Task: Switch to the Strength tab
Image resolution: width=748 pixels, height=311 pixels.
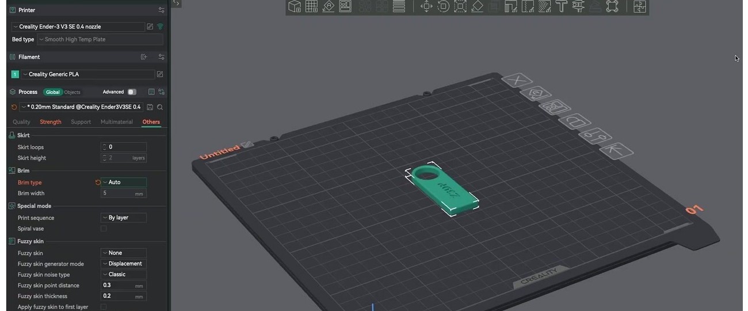Action: click(51, 122)
